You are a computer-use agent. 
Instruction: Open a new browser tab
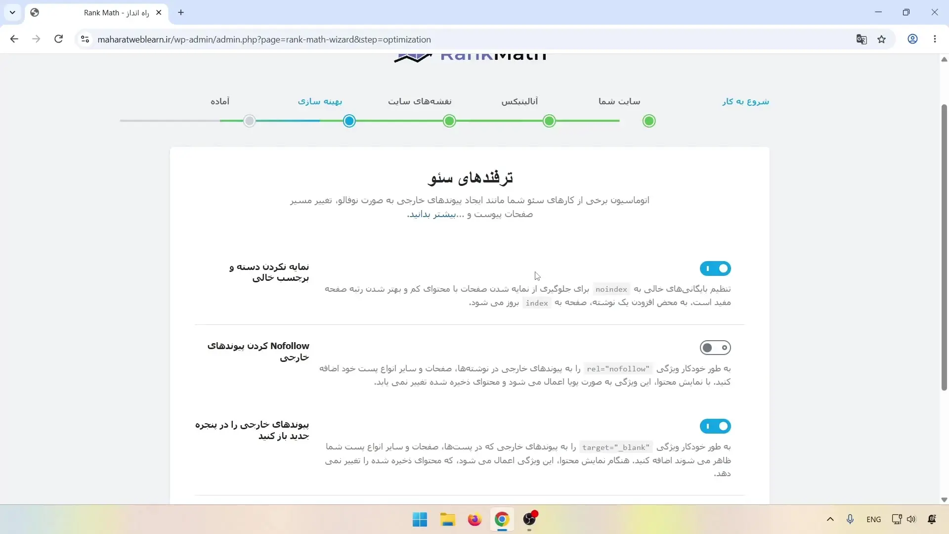[181, 12]
